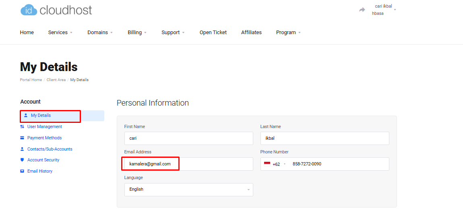Click the idcloudhost cloud logo icon

(29, 10)
